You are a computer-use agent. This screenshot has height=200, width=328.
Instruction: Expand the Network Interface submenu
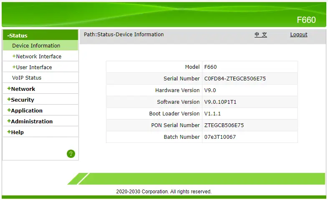pos(38,57)
